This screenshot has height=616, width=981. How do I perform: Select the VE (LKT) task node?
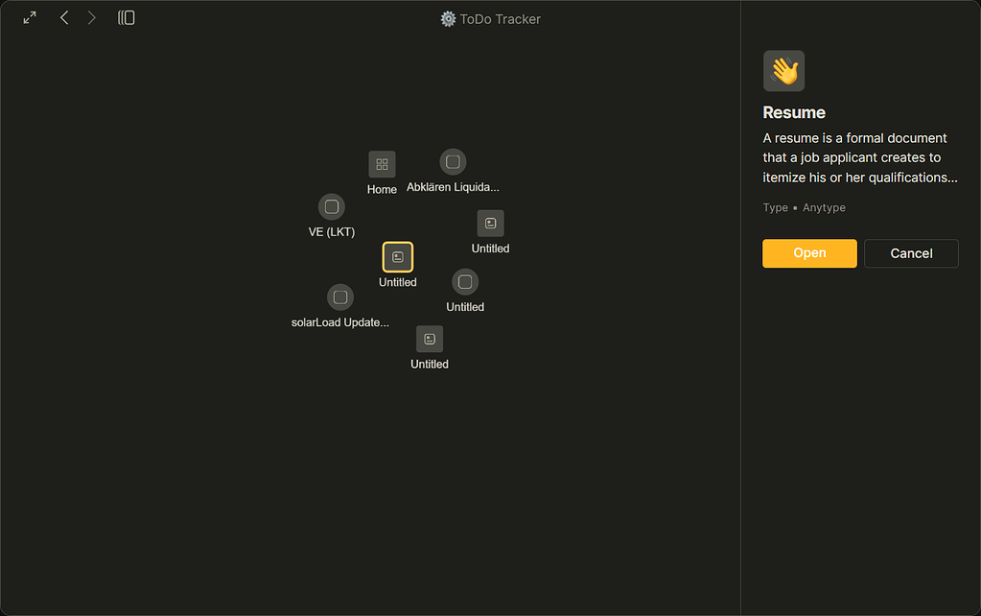(332, 206)
